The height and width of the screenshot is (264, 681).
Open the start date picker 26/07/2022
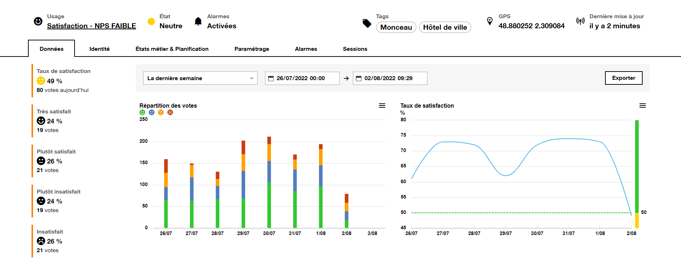[302, 78]
